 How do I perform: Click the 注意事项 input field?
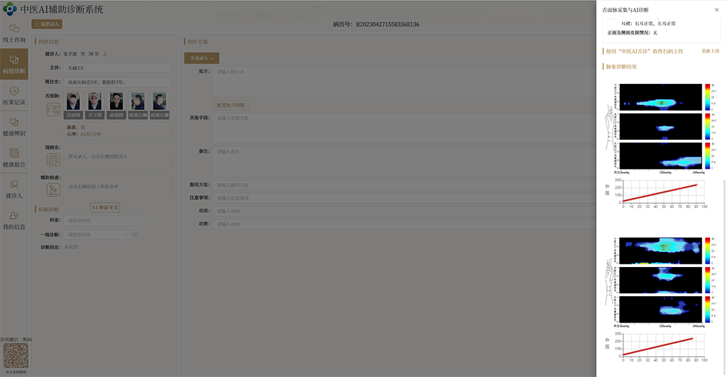(x=404, y=198)
